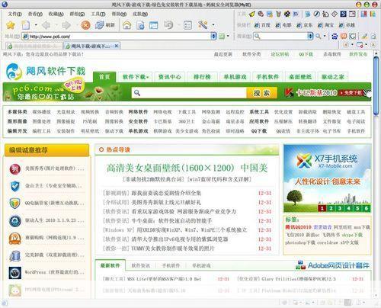Open the 百度 quick link
Viewport: 381px width, 308px height.
click(262, 25)
